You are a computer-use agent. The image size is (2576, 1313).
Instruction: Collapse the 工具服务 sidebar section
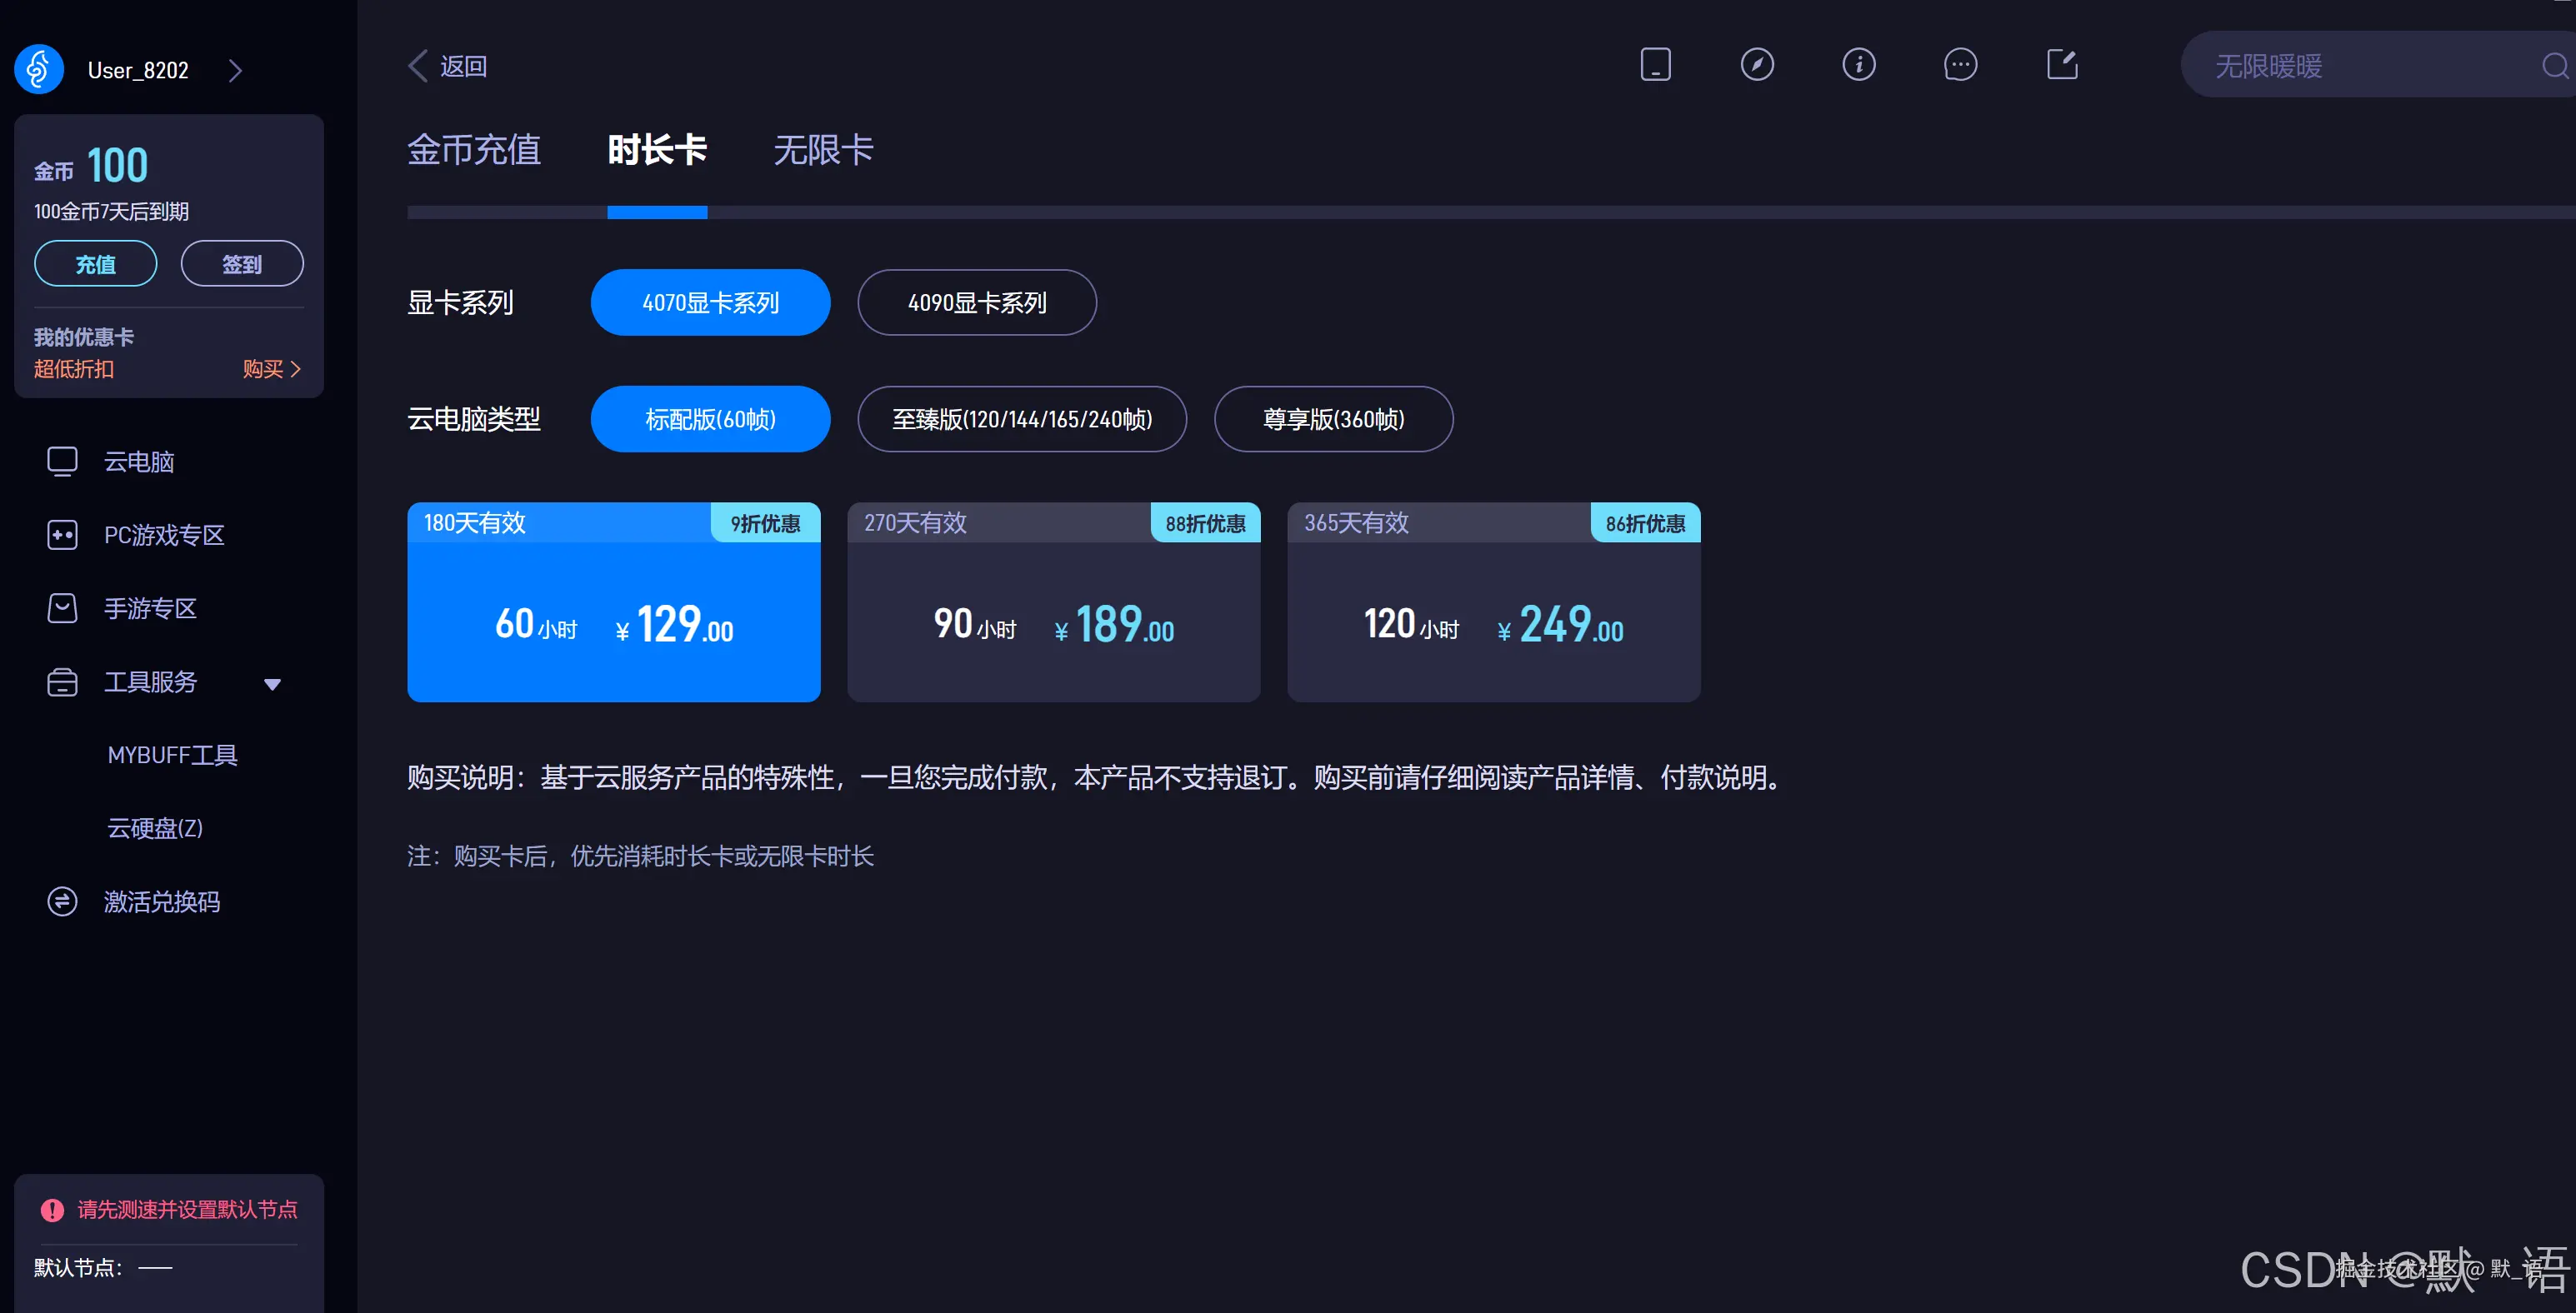coord(273,683)
